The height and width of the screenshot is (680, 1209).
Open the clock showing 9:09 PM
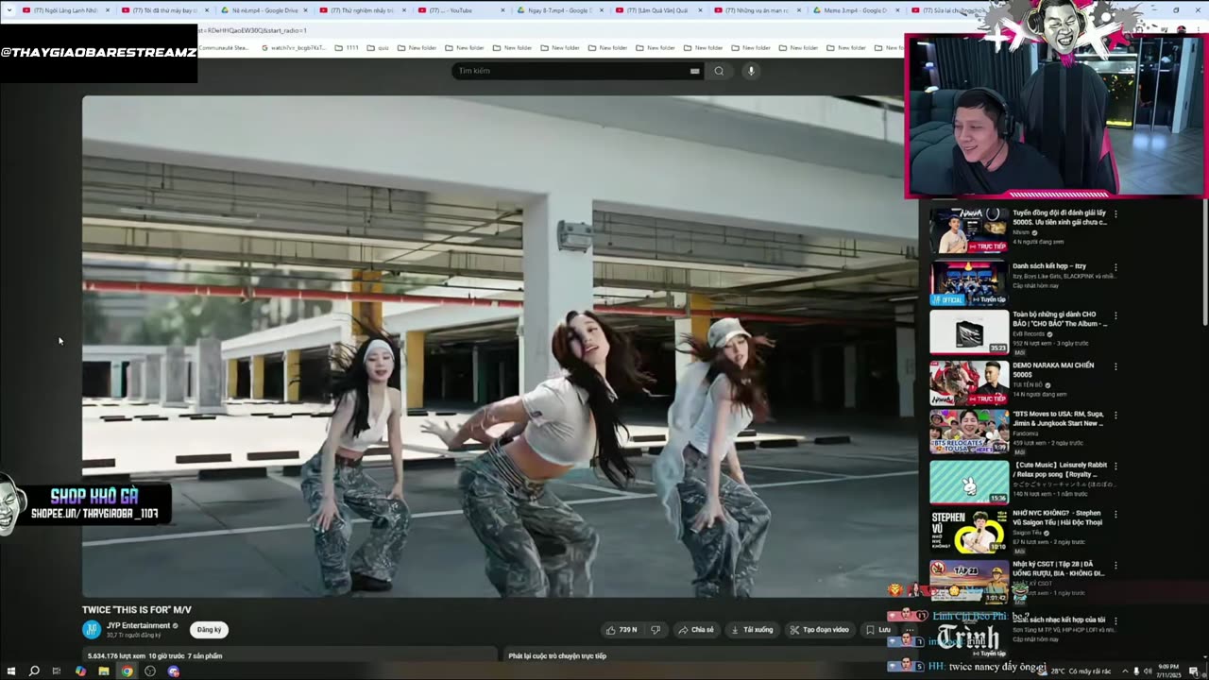pyautogui.click(x=1169, y=671)
